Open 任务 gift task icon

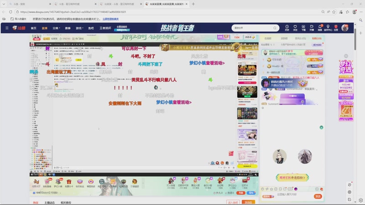pos(336,28)
